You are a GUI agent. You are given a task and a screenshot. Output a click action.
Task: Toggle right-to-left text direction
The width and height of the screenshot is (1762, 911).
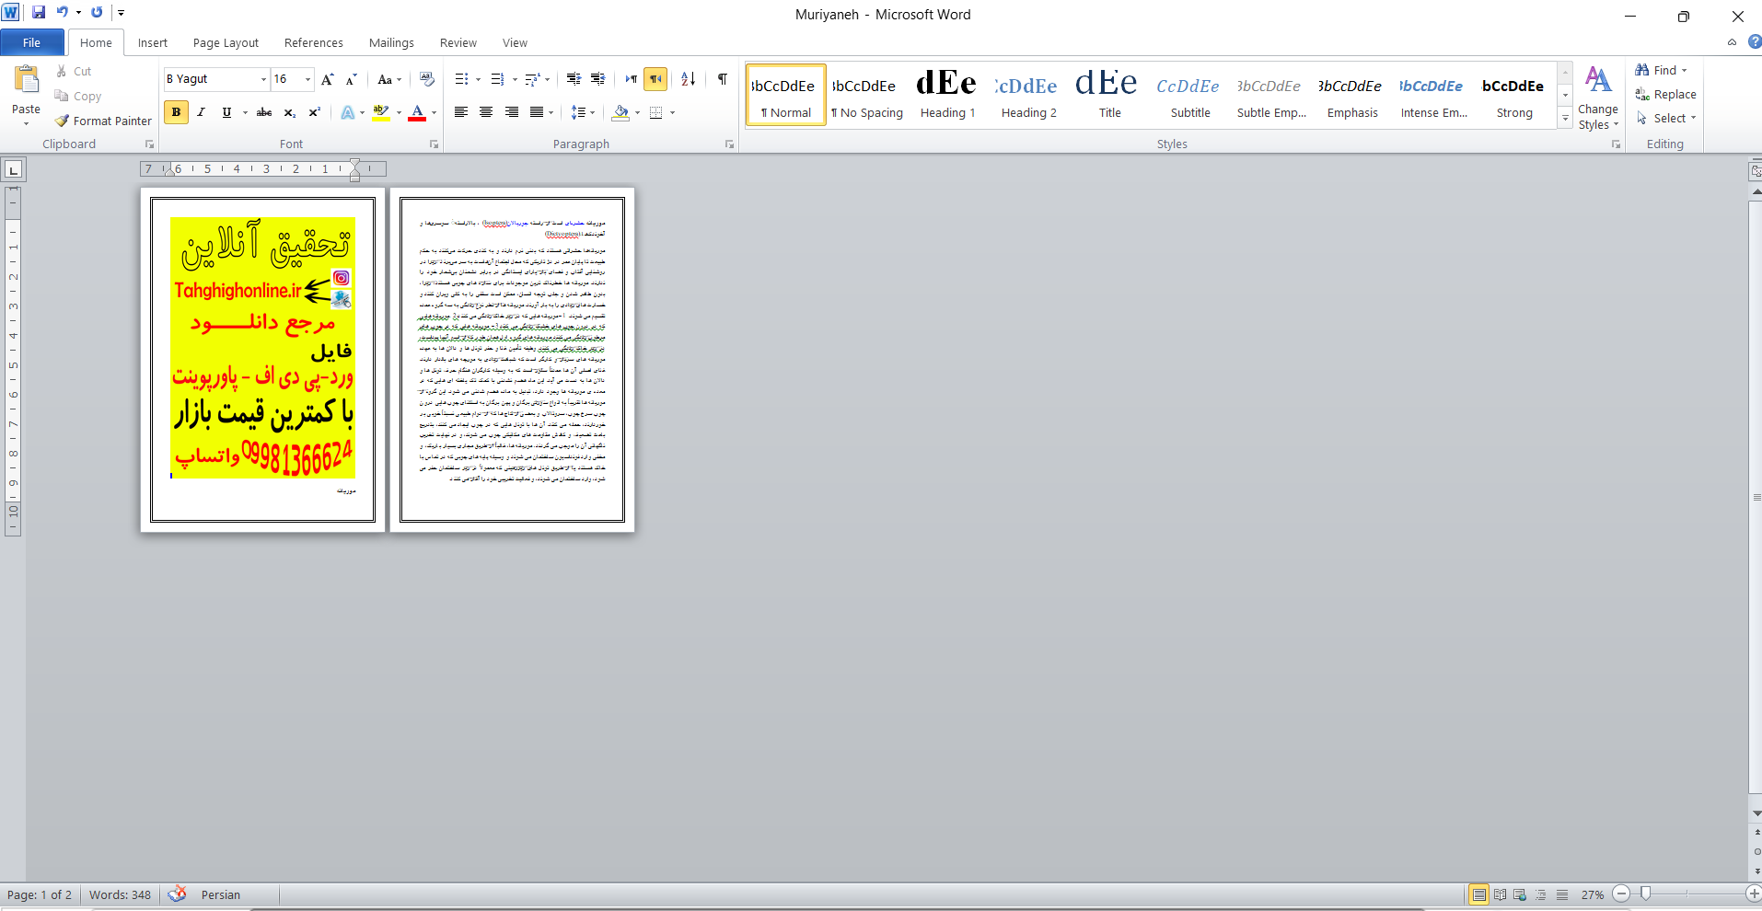[655, 79]
